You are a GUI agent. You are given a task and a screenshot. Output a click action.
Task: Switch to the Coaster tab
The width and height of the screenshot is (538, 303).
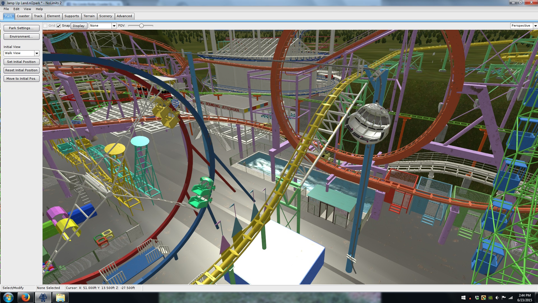[23, 16]
